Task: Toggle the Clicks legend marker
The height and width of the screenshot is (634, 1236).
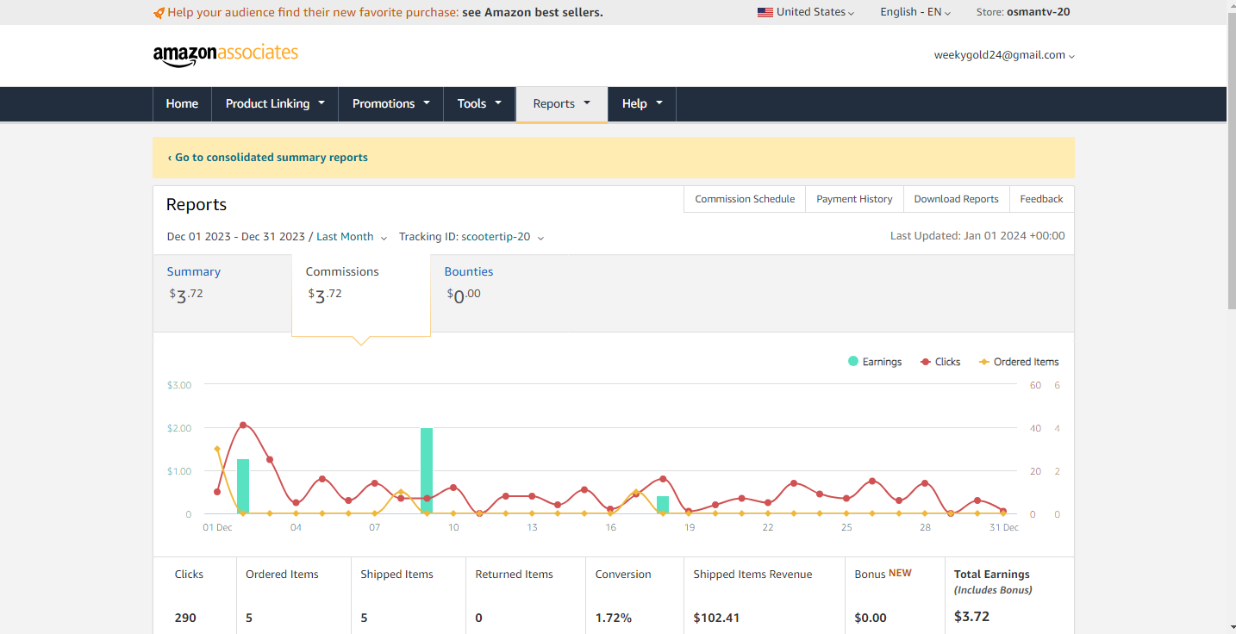Action: click(x=925, y=362)
